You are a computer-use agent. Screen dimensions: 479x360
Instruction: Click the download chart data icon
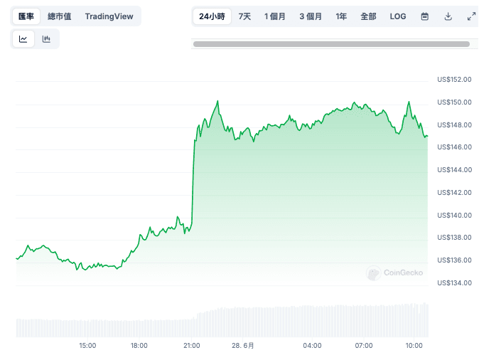click(448, 16)
